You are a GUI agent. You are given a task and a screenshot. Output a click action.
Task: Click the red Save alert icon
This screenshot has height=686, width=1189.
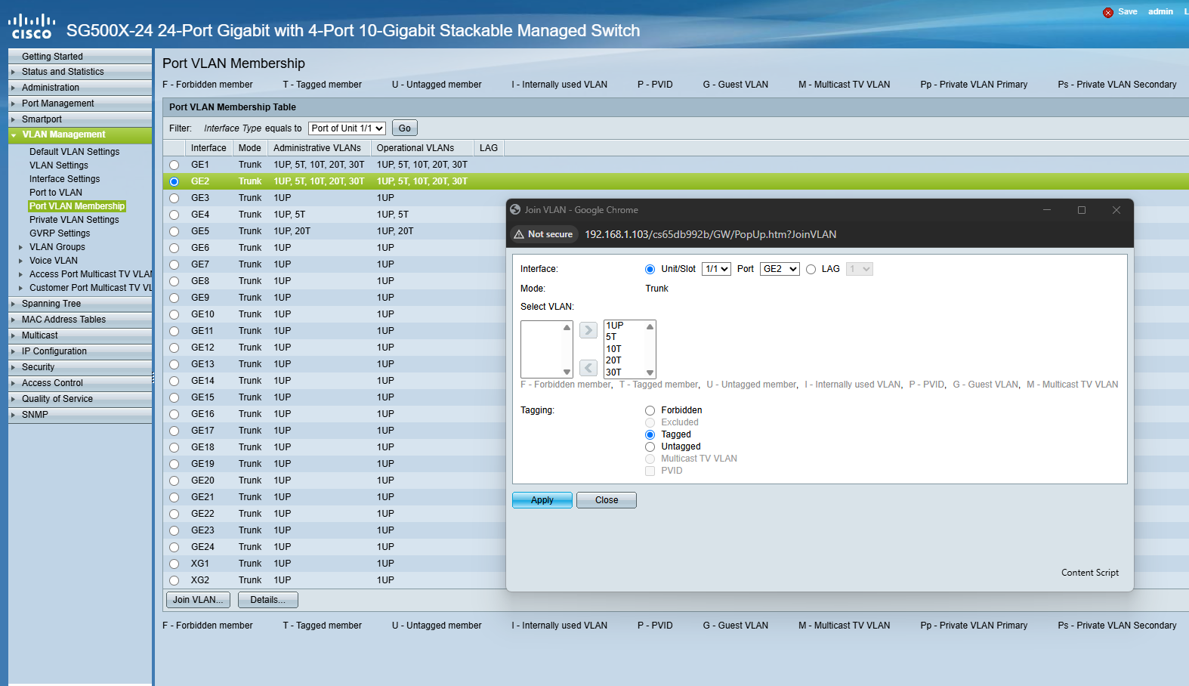[1108, 12]
